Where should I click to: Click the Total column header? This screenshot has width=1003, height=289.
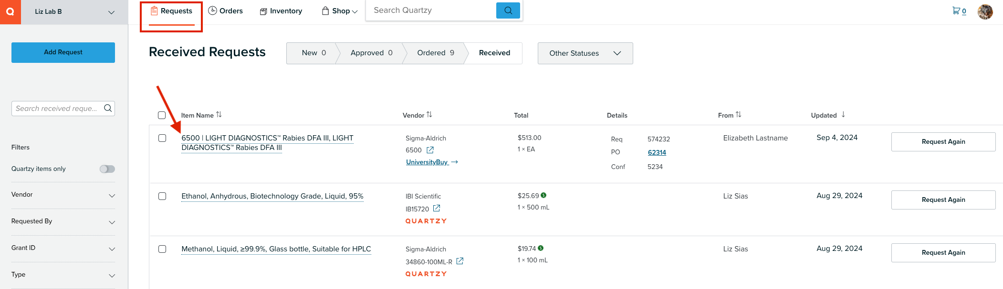[x=521, y=115]
